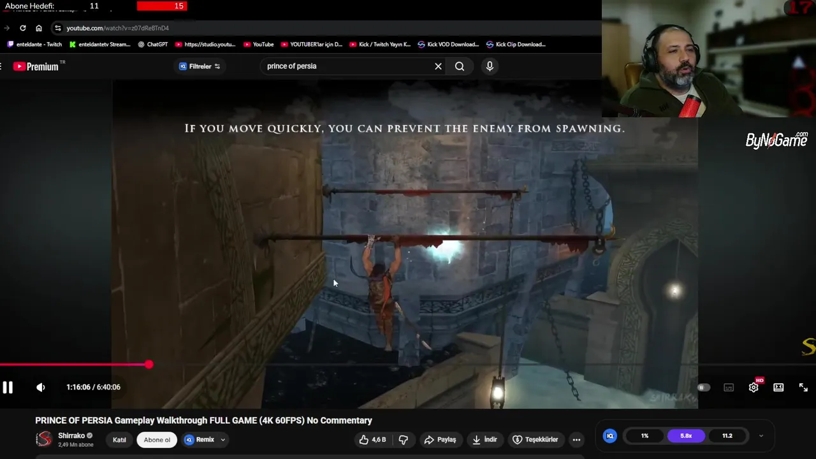This screenshot has width=816, height=459.
Task: Click the '2,49 Mn abone' subscriber count
Action: (x=76, y=444)
